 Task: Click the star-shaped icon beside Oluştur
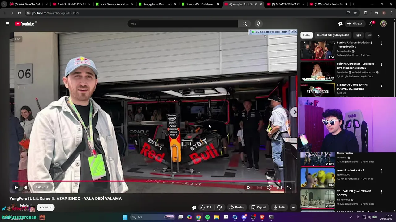point(340,24)
